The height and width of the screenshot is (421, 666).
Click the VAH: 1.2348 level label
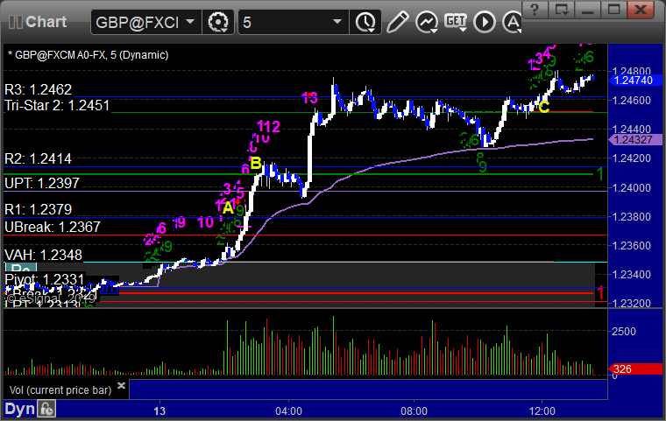coord(43,255)
